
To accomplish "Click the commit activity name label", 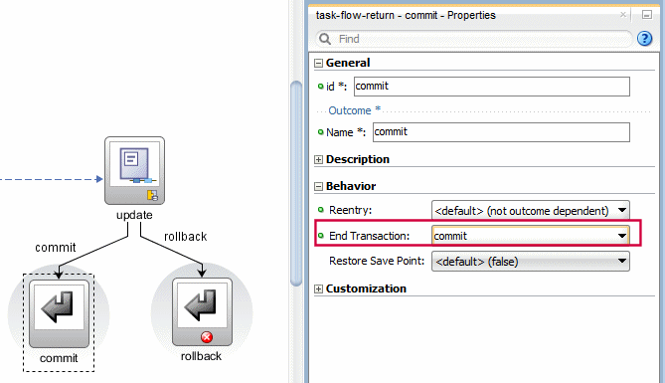I will [x=59, y=358].
